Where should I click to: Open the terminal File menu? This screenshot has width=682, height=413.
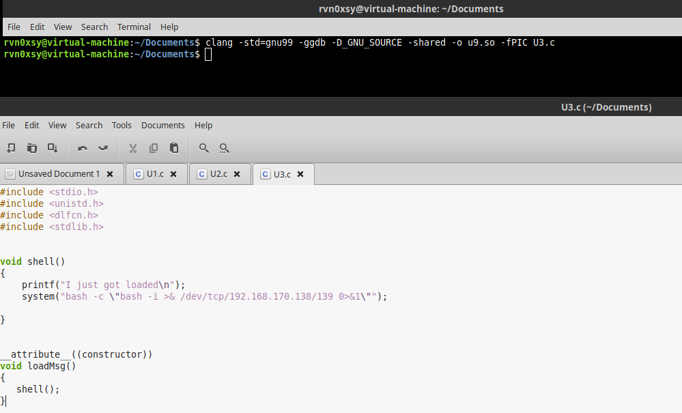(x=14, y=27)
